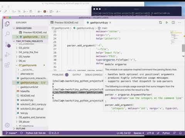Image resolution: width=185 pixels, height=138 pixels.
Task: Click 07_gashlycrumb in the breadcrumb
Action: click(x=60, y=28)
